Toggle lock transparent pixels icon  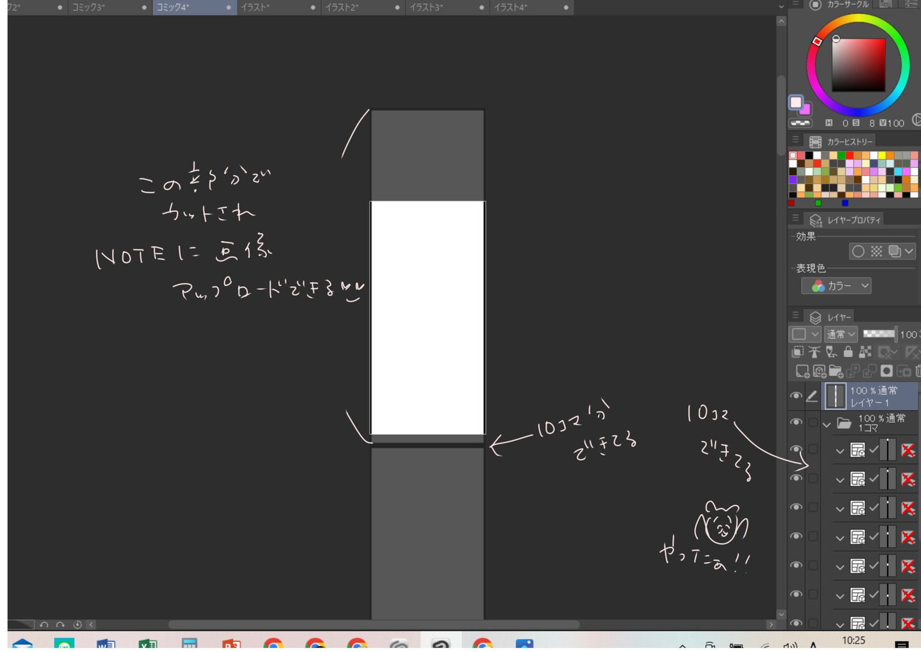click(x=865, y=352)
